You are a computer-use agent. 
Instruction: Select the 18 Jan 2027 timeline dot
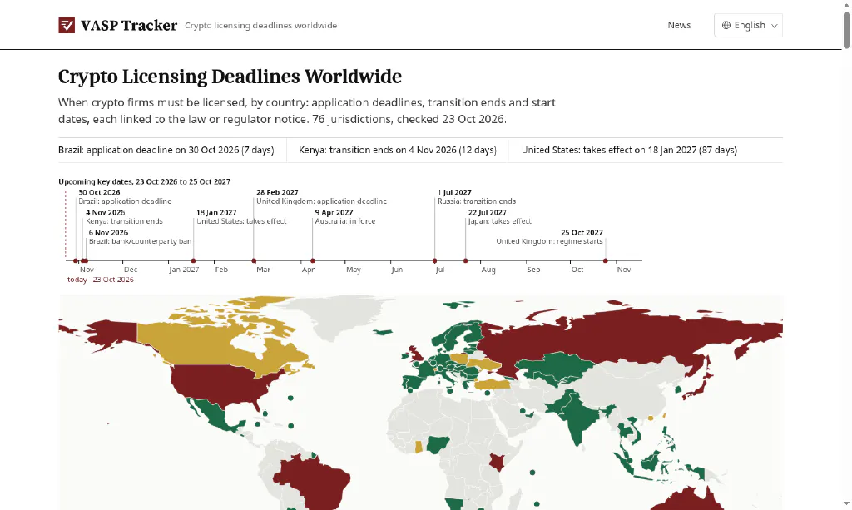coord(193,261)
